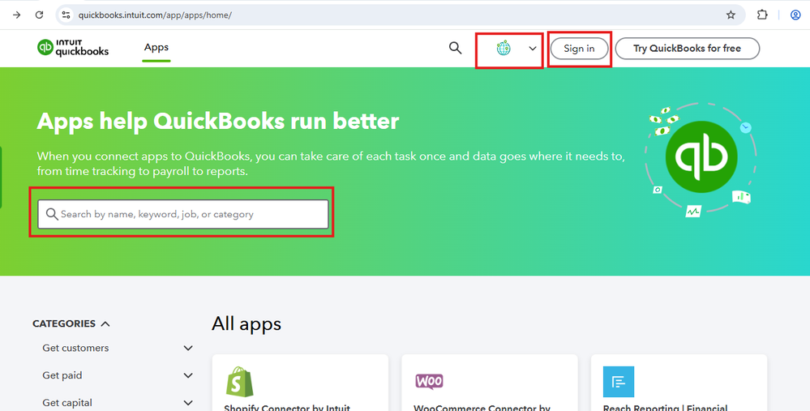Click the Intuit QuickBooks logo
The height and width of the screenshot is (411, 810).
coord(73,48)
